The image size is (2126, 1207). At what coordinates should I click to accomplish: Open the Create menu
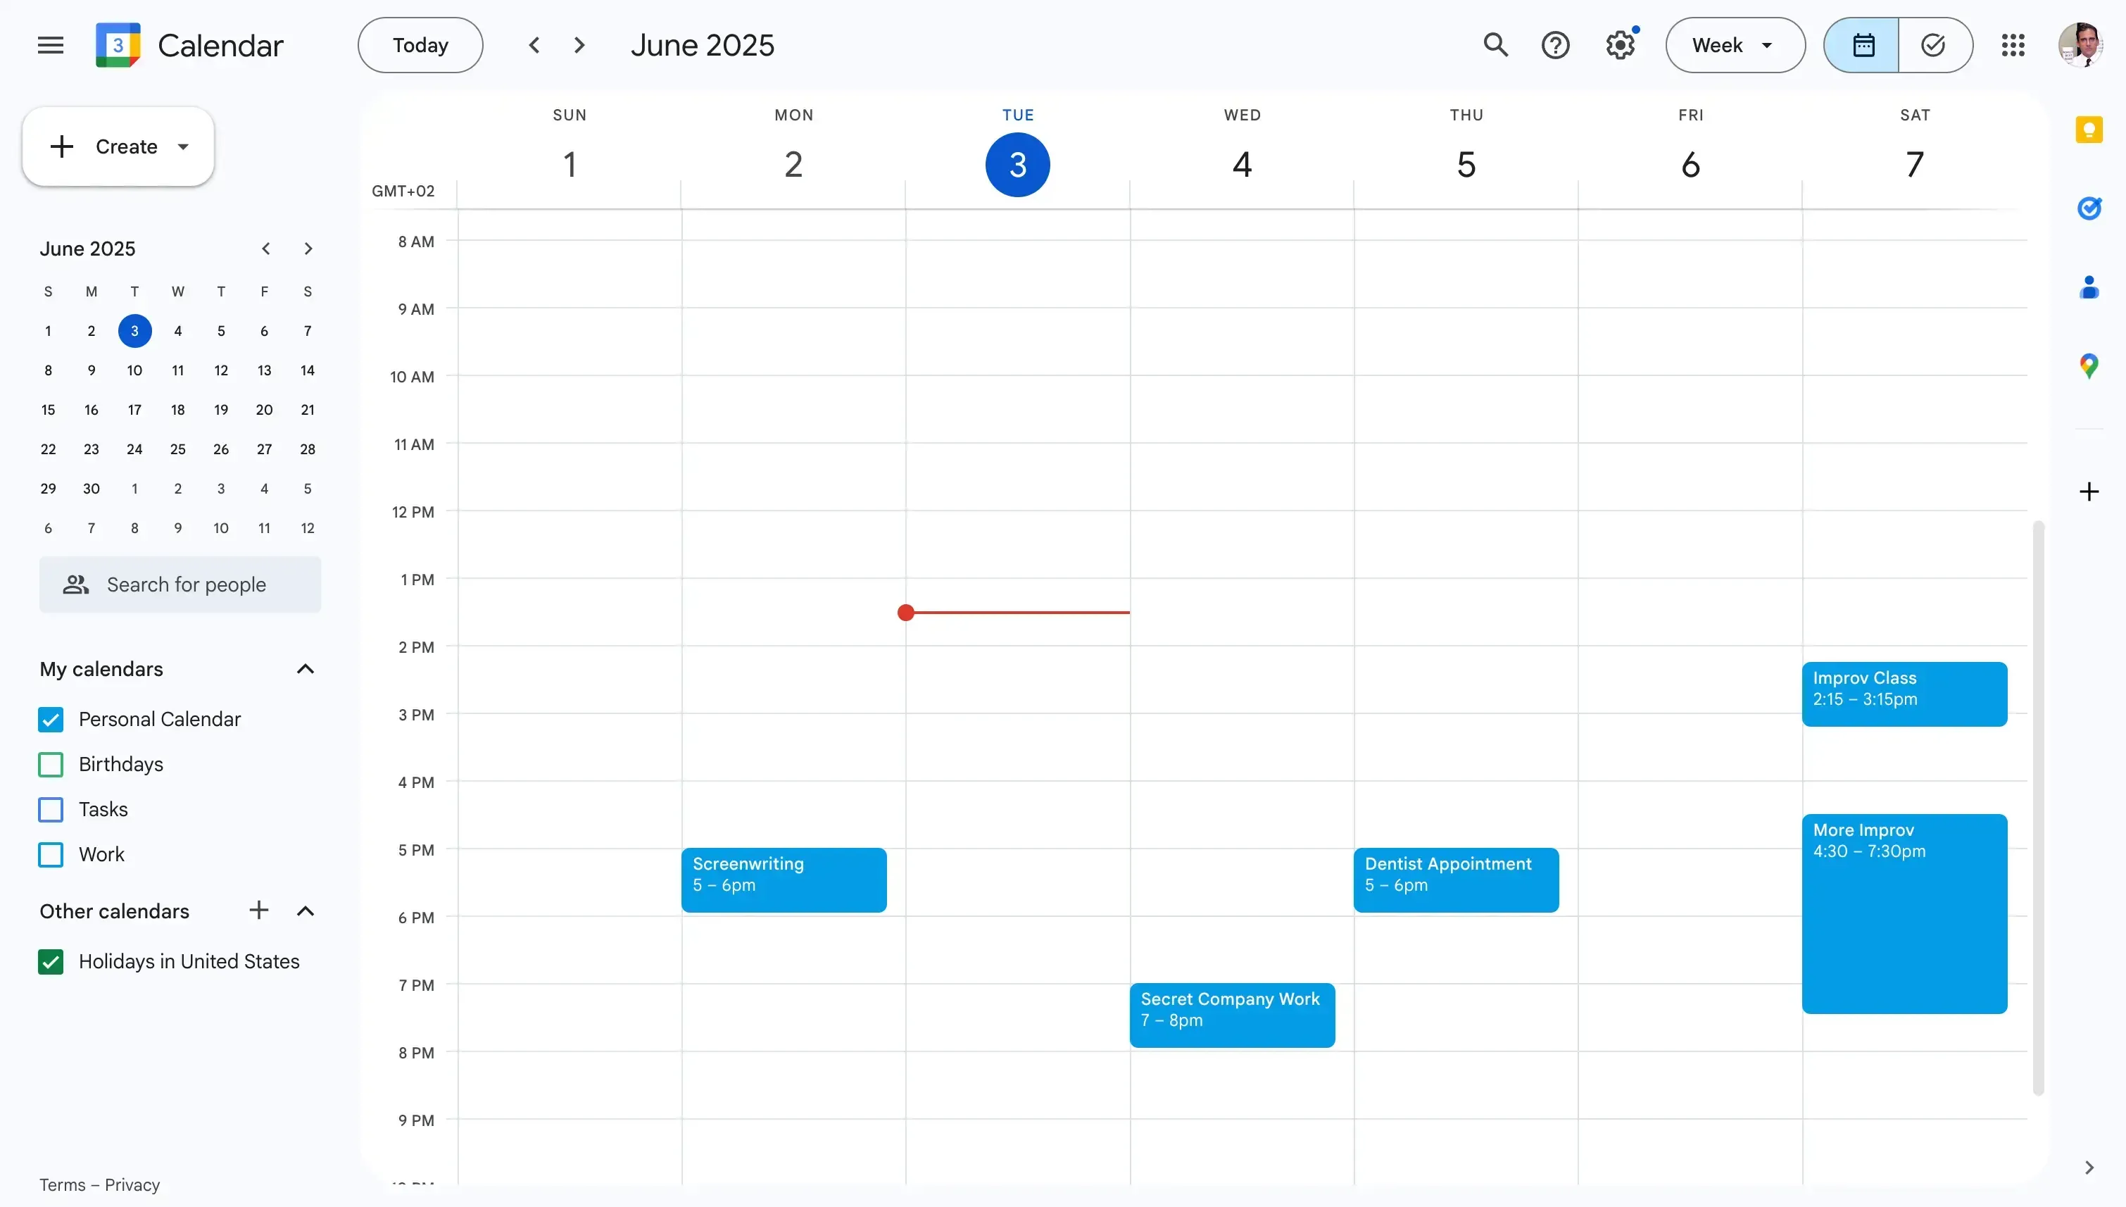pyautogui.click(x=117, y=146)
